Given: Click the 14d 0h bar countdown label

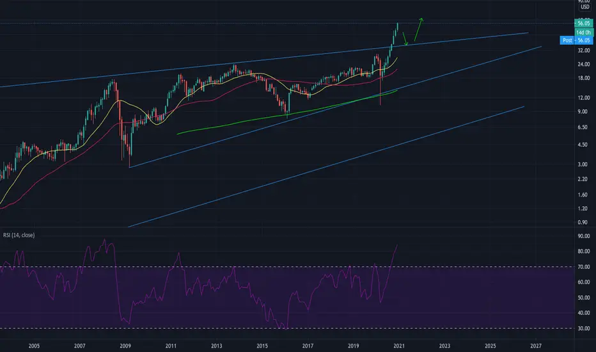Looking at the screenshot, I should (x=584, y=33).
